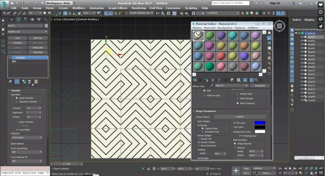Click Assign Material to Selection icon
The image size is (325, 176).
[206, 80]
